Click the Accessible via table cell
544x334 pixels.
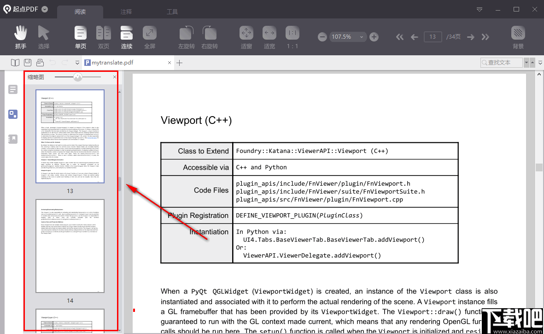pos(197,168)
